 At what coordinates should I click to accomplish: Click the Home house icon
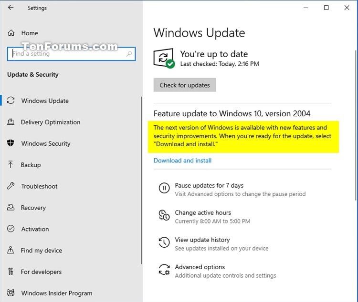[x=11, y=33]
